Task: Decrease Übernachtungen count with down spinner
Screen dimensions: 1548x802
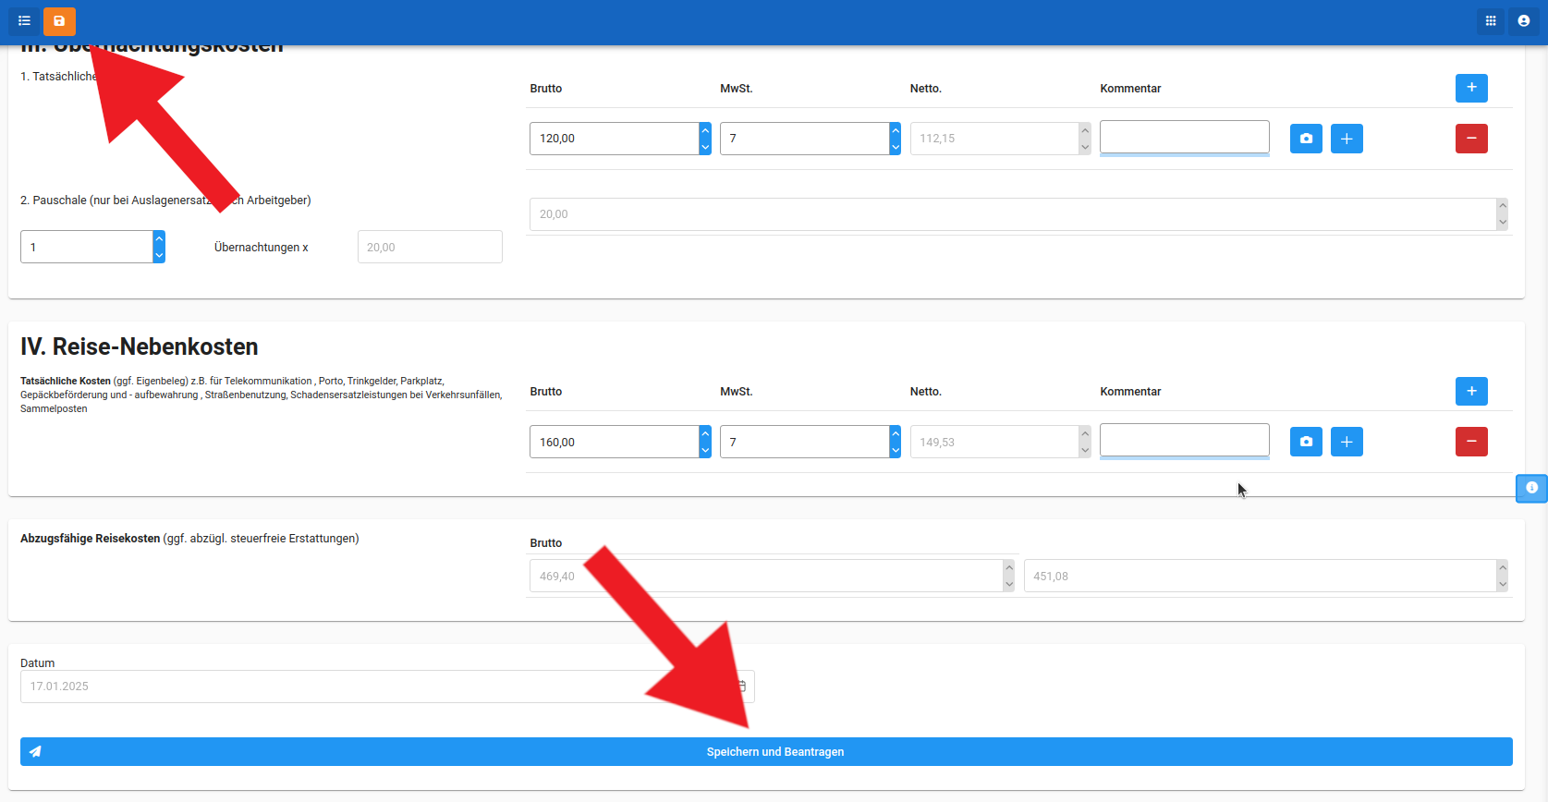Action: point(159,255)
